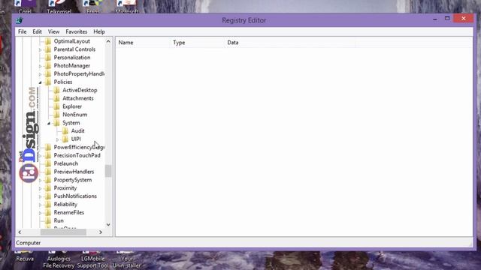The image size is (481, 270).
Task: Open the Your Uninstaller desktop shortcut
Action: pyautogui.click(x=127, y=259)
